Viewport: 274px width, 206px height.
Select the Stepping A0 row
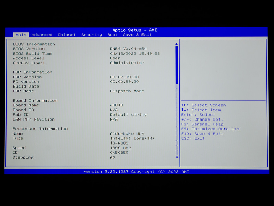68,157
